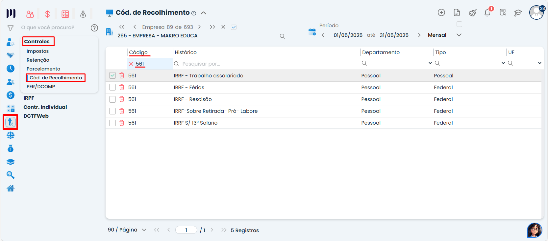Clear the 561 code filter with the X
The width and height of the screenshot is (548, 241).
(x=131, y=64)
